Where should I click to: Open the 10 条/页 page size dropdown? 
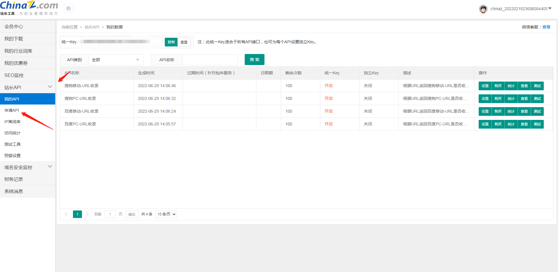(x=166, y=214)
